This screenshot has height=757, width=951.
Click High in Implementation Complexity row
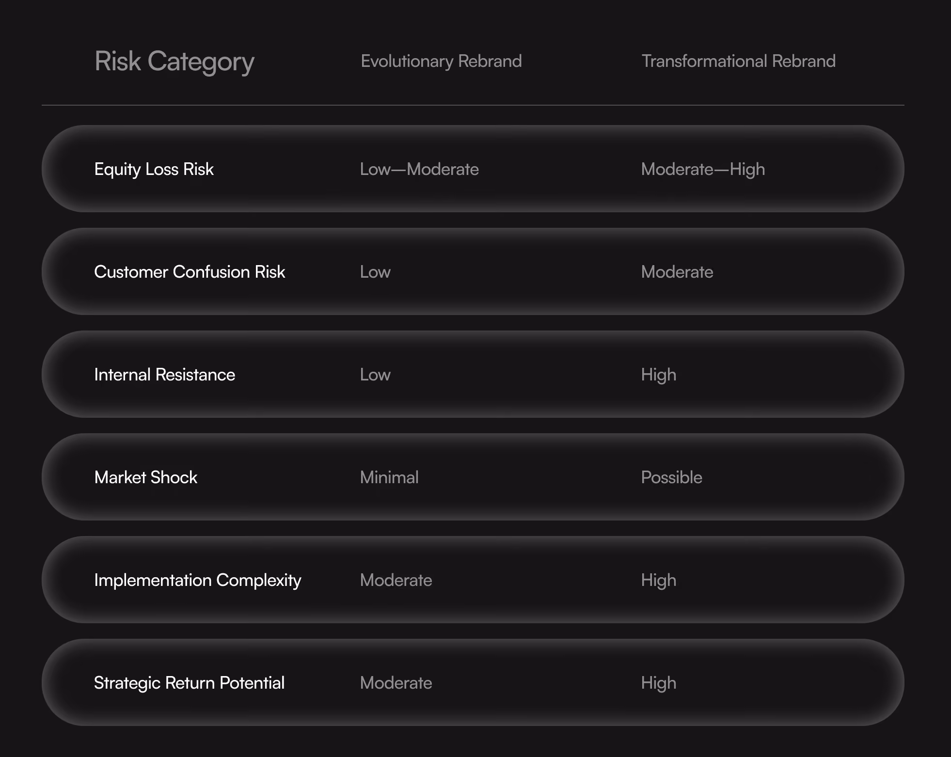point(658,581)
